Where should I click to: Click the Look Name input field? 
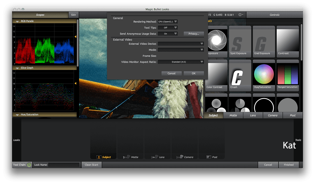[x=64, y=165]
